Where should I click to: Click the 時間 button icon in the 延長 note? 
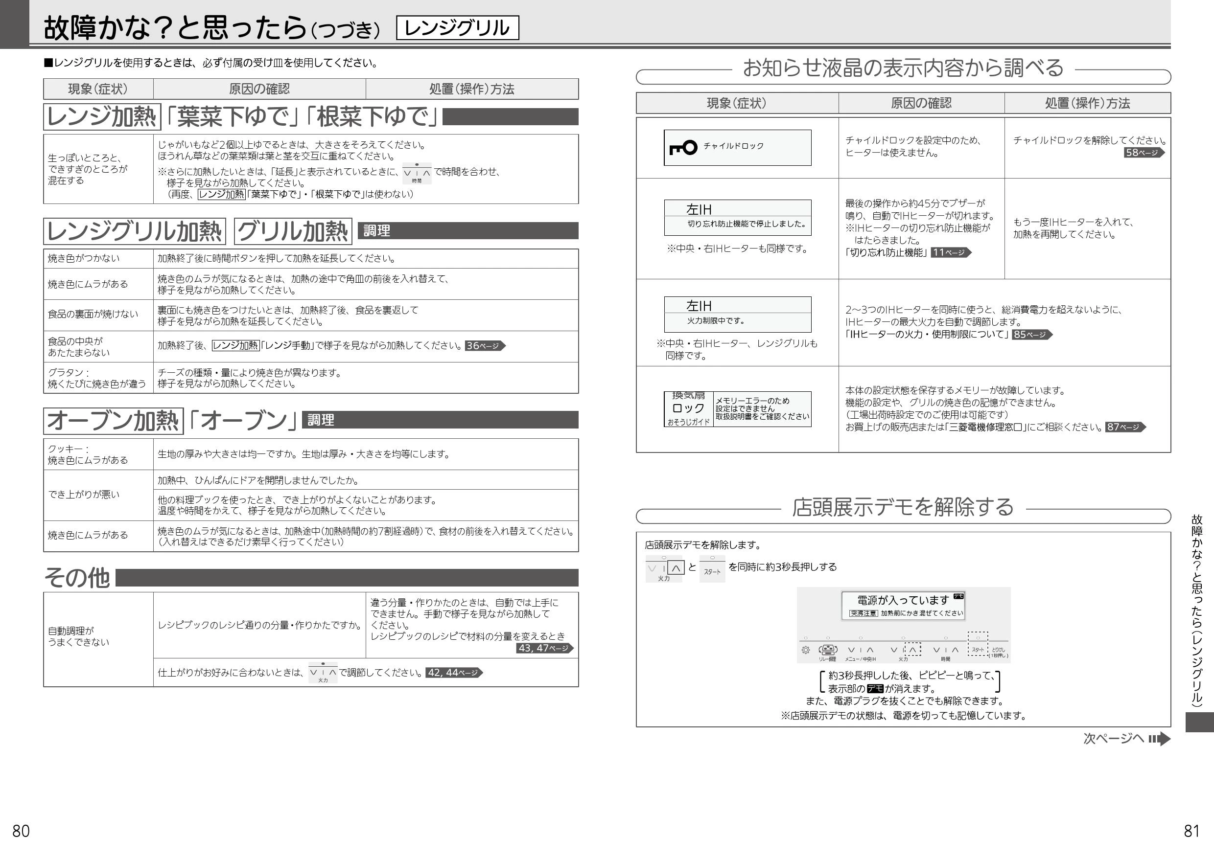[x=417, y=173]
